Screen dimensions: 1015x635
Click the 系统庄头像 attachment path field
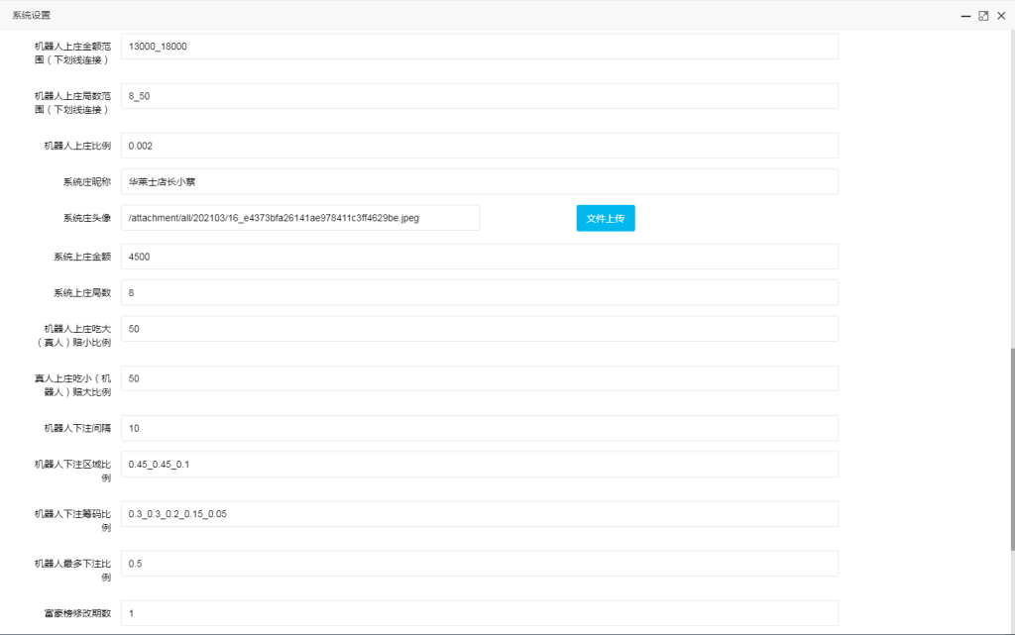point(300,218)
